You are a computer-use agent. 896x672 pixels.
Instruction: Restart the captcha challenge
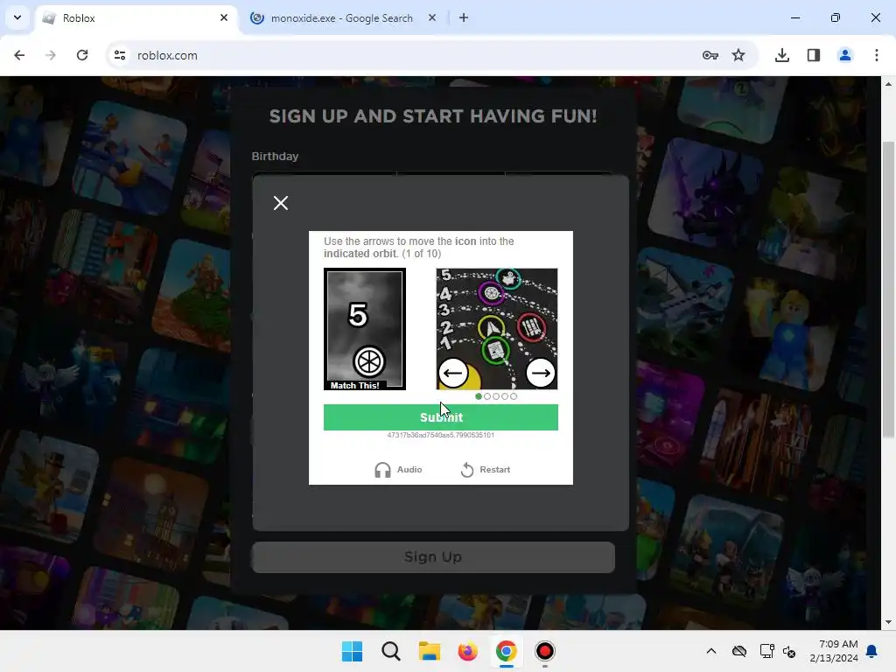coord(485,470)
